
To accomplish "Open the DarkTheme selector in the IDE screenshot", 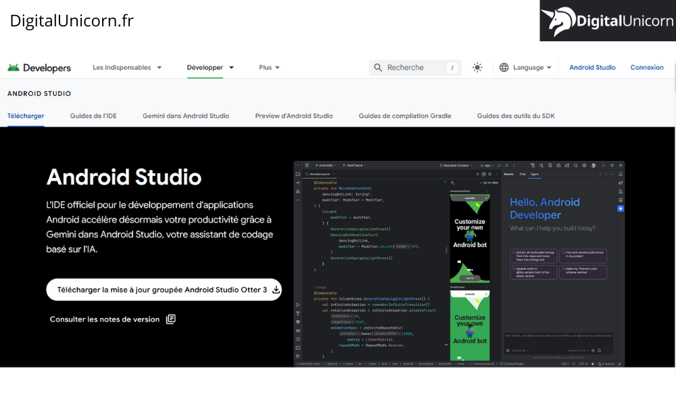I will pyautogui.click(x=353, y=164).
